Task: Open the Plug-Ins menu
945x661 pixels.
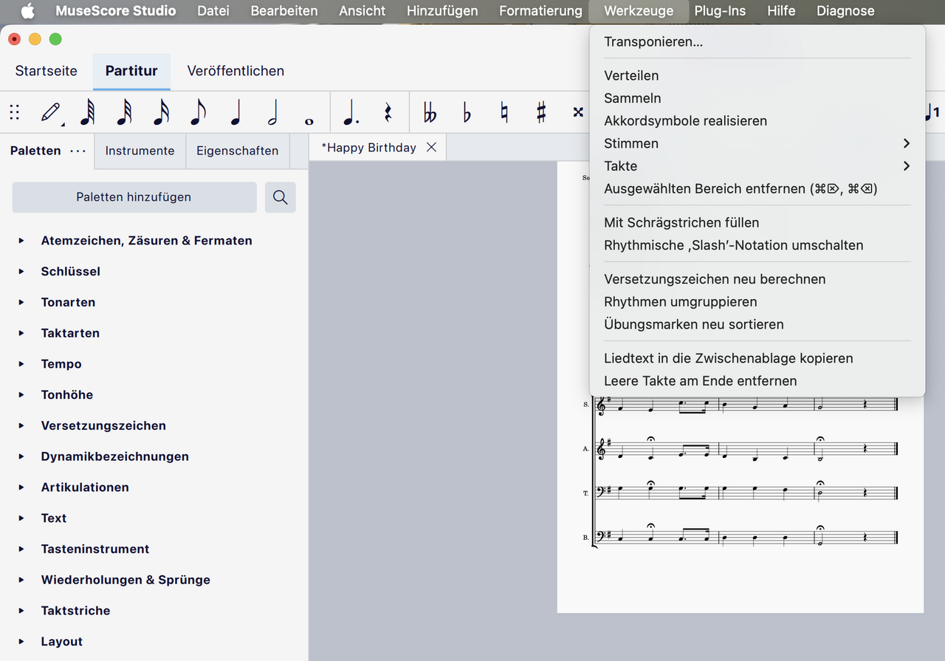Action: tap(720, 11)
